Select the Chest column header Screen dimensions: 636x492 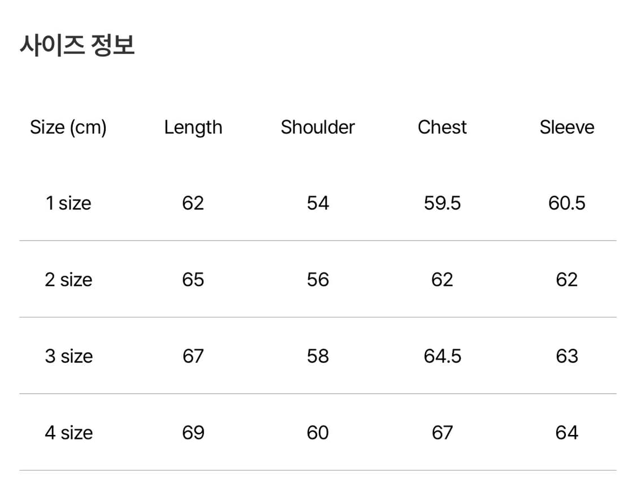(x=442, y=128)
